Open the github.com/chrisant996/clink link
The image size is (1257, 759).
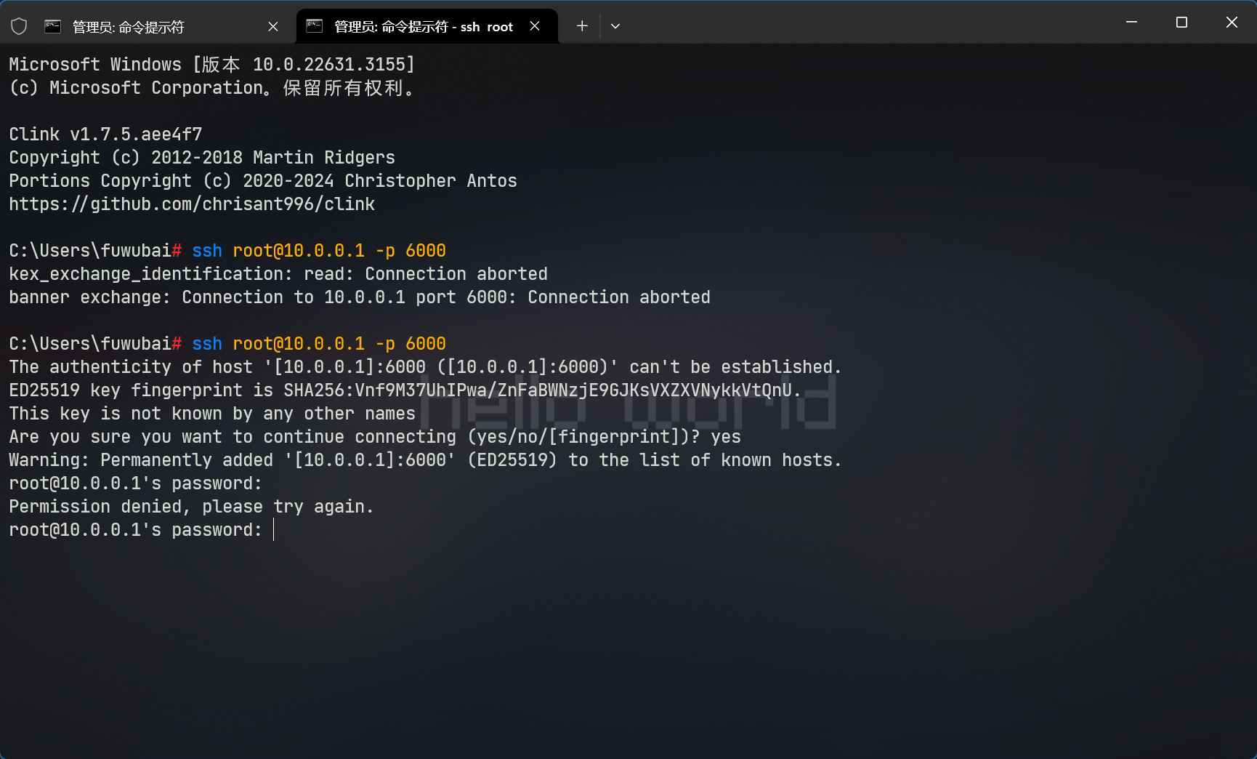coord(192,204)
